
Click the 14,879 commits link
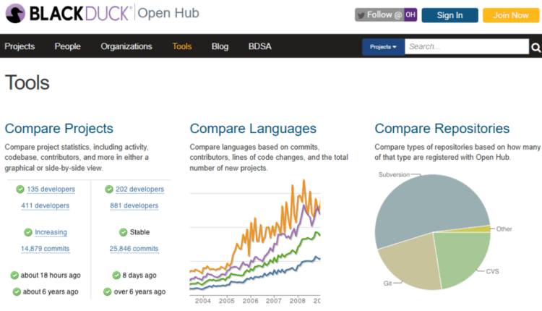(46, 248)
